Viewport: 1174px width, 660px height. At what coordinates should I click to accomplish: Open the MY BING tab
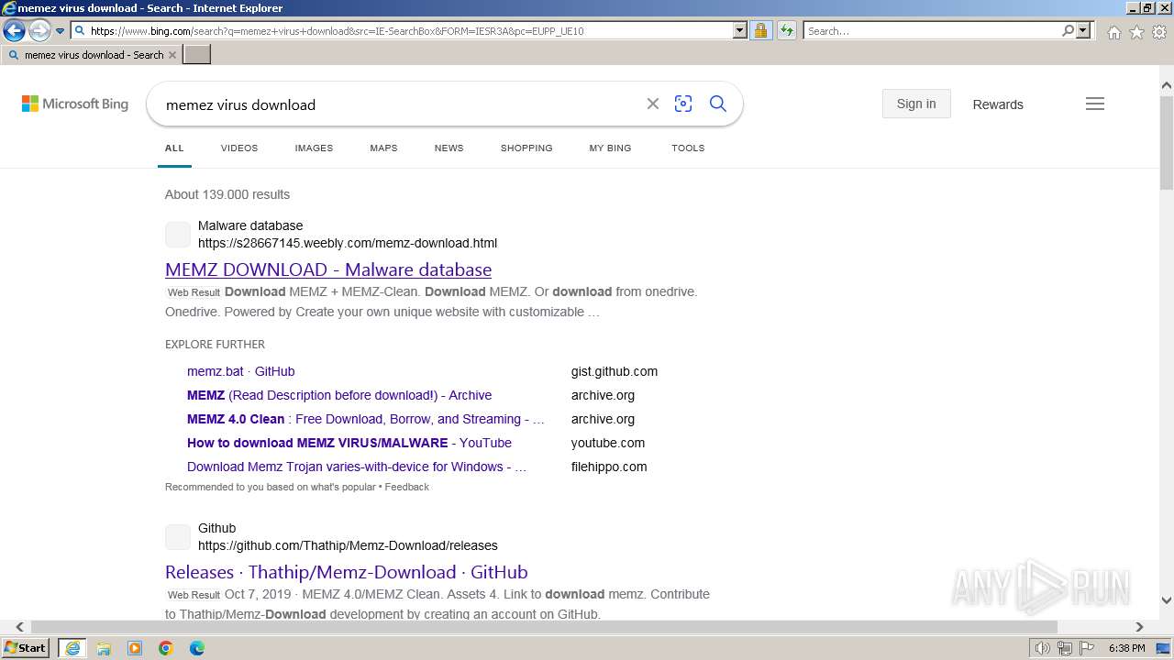tap(610, 148)
